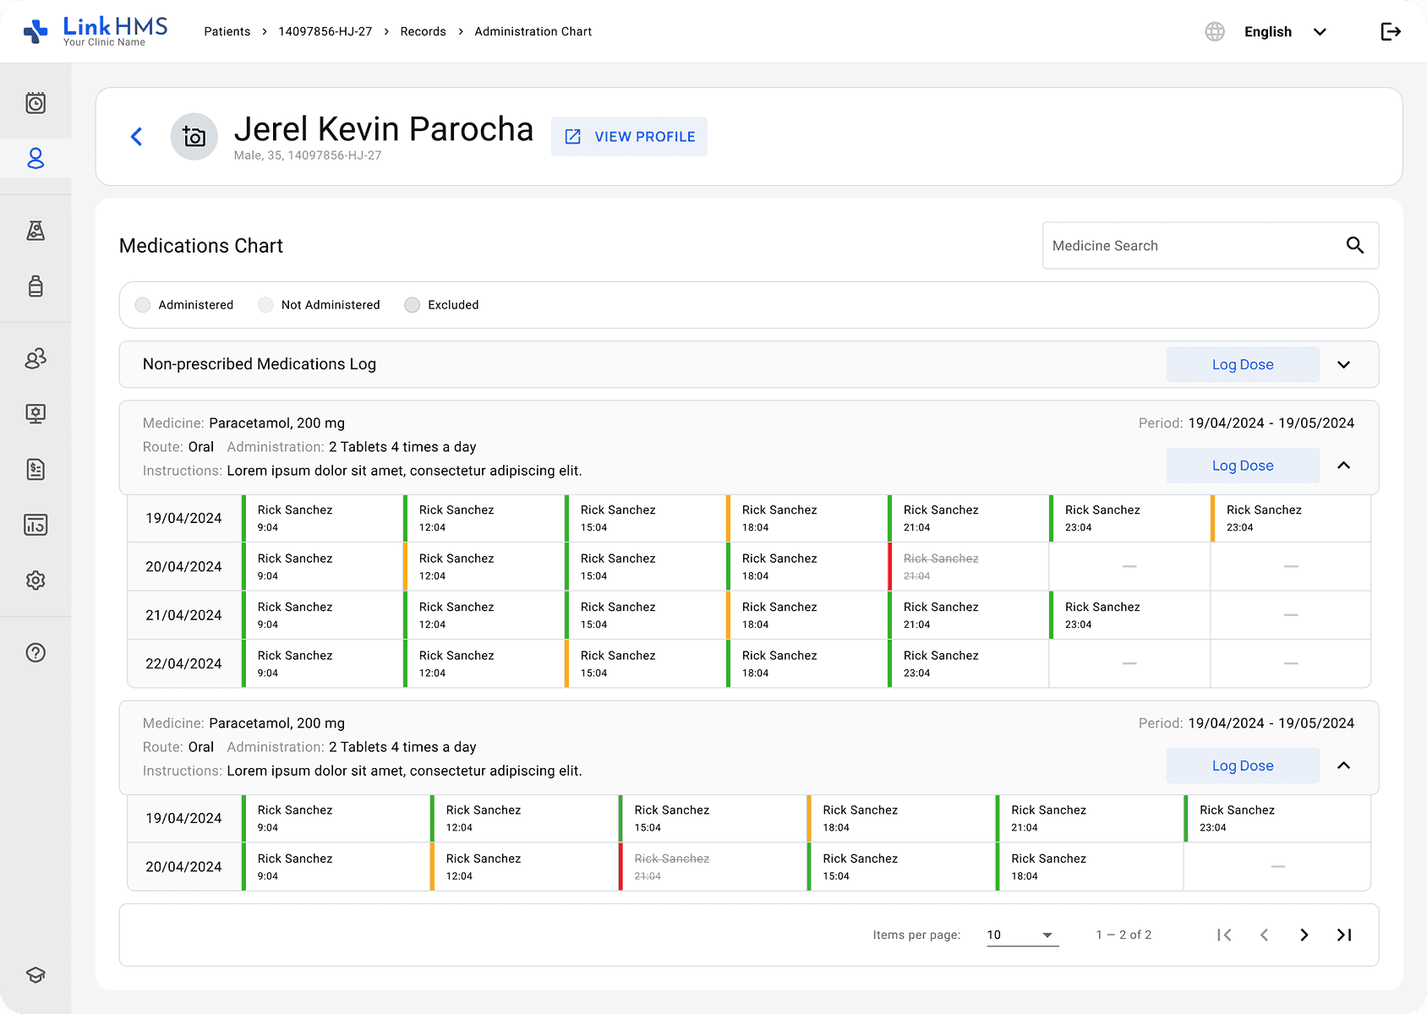The image size is (1427, 1014).
Task: Select the Administered filter radio button
Action: [x=143, y=305]
